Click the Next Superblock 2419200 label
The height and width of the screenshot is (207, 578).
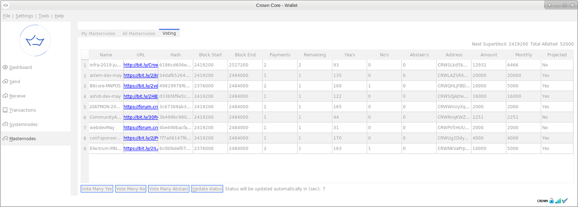coord(500,44)
